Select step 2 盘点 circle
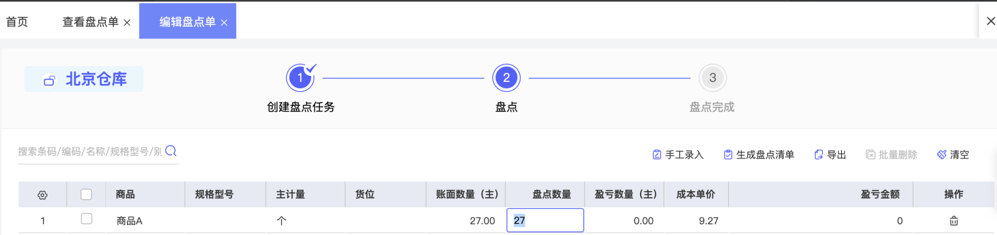This screenshot has width=997, height=235. pyautogui.click(x=506, y=78)
